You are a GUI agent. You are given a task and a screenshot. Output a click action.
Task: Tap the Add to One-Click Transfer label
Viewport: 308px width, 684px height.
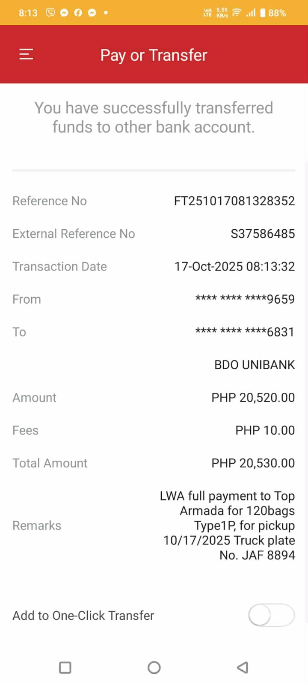coord(83,616)
